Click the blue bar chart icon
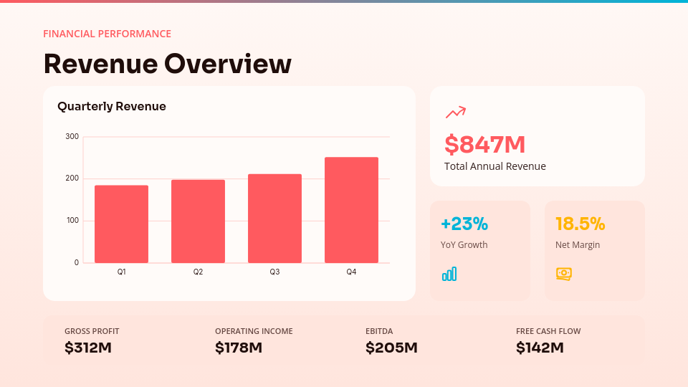This screenshot has height=387, width=688. click(x=449, y=274)
